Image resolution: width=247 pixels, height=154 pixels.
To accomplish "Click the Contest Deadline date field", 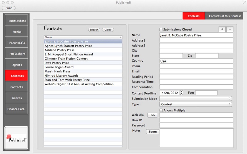I will pyautogui.click(x=170, y=93).
